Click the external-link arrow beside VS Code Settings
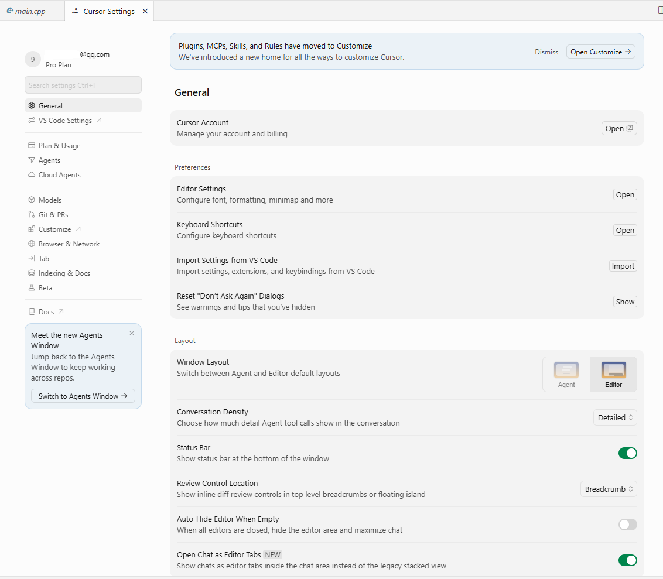Image resolution: width=663 pixels, height=579 pixels. [x=99, y=121]
